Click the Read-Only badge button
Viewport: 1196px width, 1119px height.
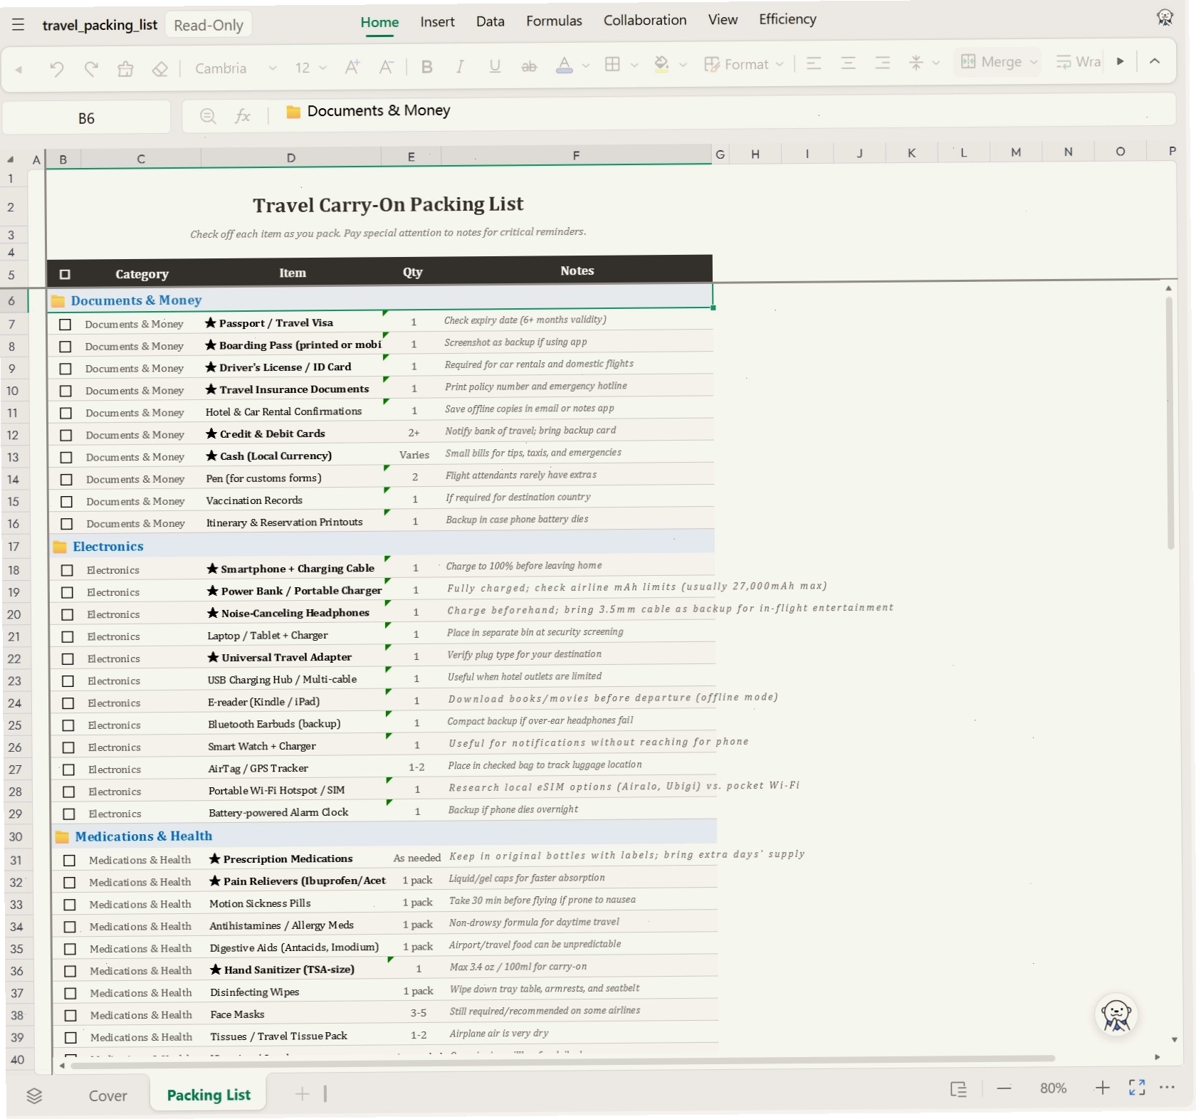point(209,26)
